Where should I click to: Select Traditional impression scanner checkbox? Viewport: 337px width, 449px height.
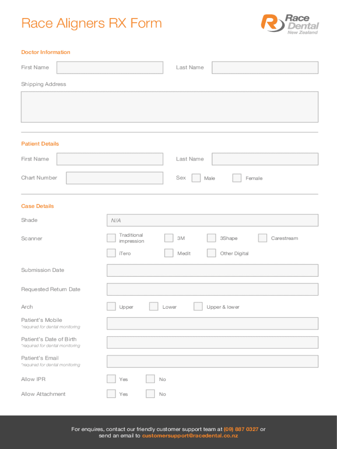pyautogui.click(x=112, y=238)
